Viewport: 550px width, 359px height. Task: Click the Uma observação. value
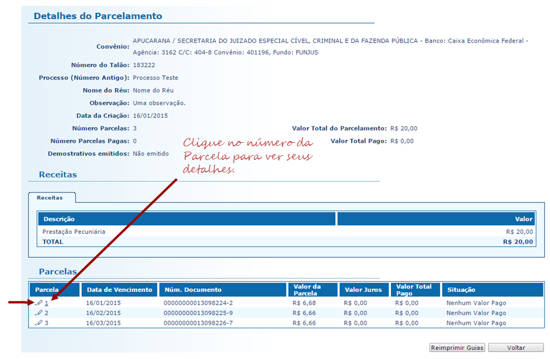coord(159,103)
